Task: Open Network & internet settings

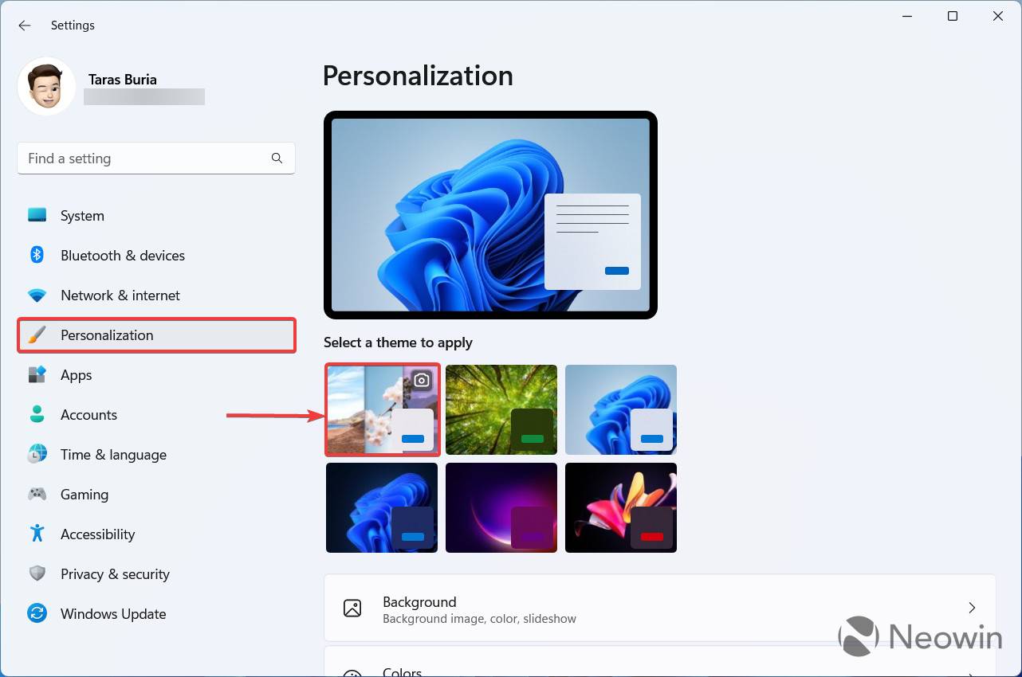Action: click(120, 295)
